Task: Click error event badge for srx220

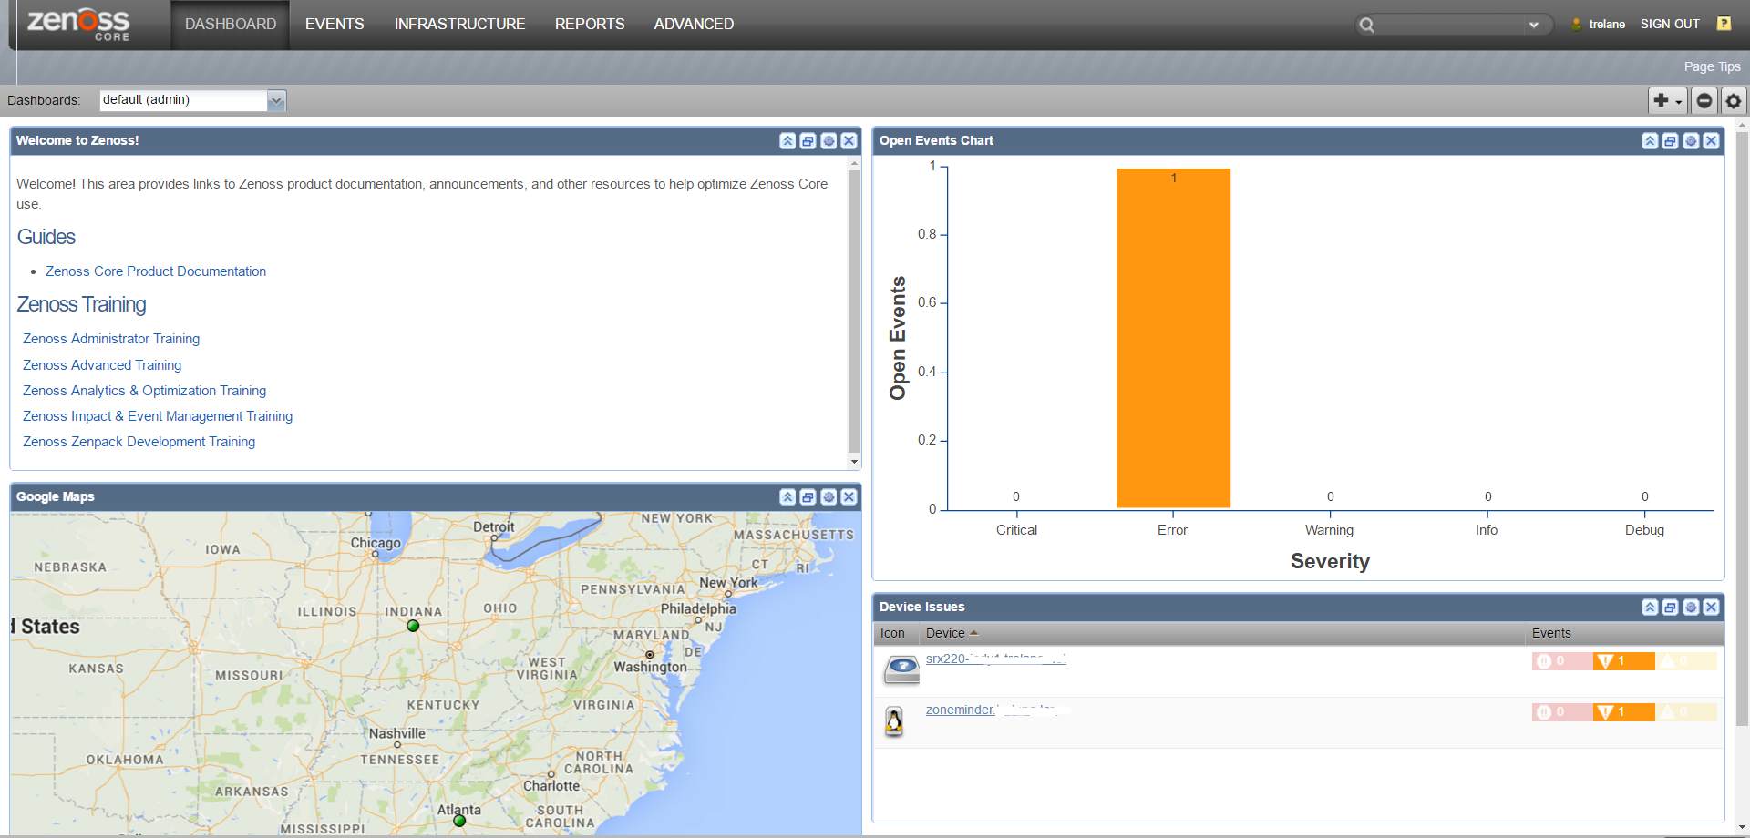Action: click(x=1623, y=661)
